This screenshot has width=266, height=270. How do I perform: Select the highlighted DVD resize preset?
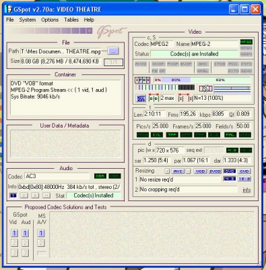point(230,171)
